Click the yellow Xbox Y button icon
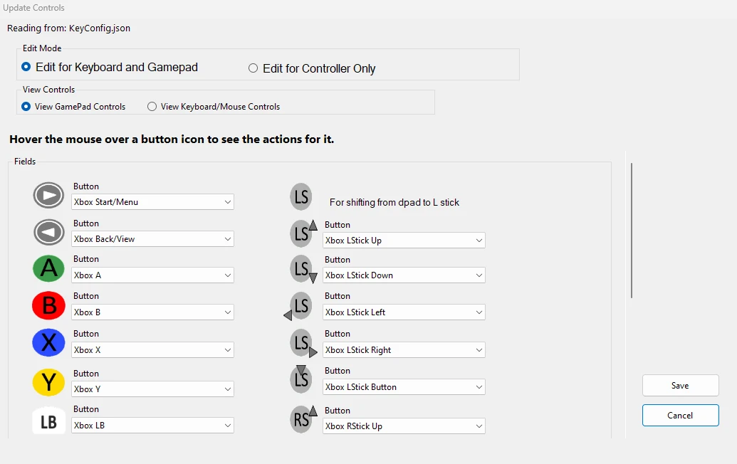This screenshot has height=464, width=737. coord(48,382)
